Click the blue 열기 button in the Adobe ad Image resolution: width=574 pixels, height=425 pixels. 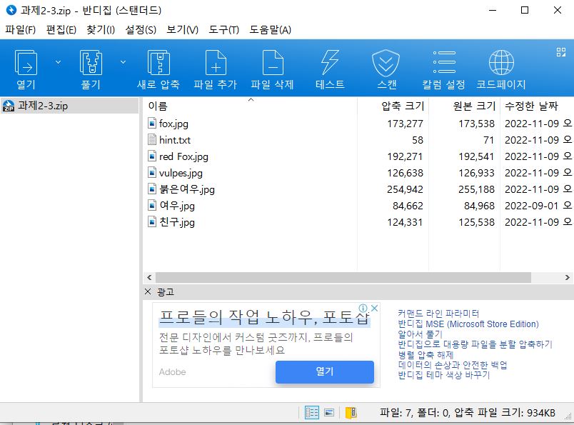(325, 371)
